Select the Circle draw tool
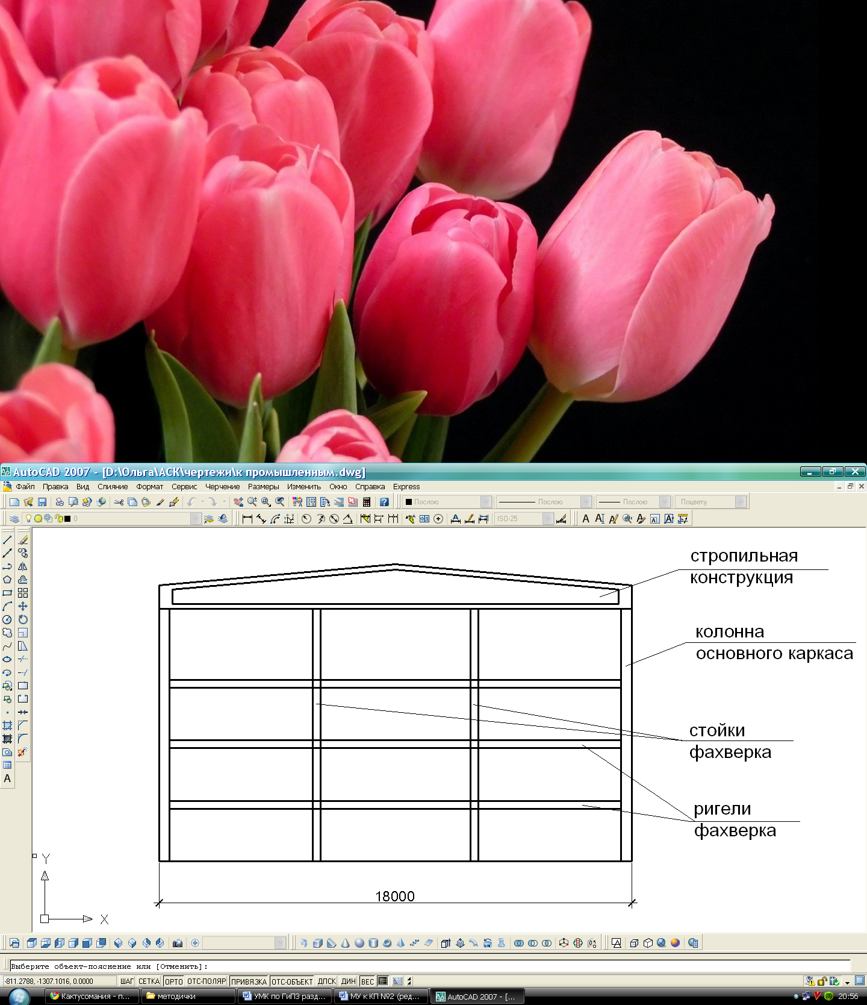Viewport: 867px width, 1005px height. coord(7,619)
